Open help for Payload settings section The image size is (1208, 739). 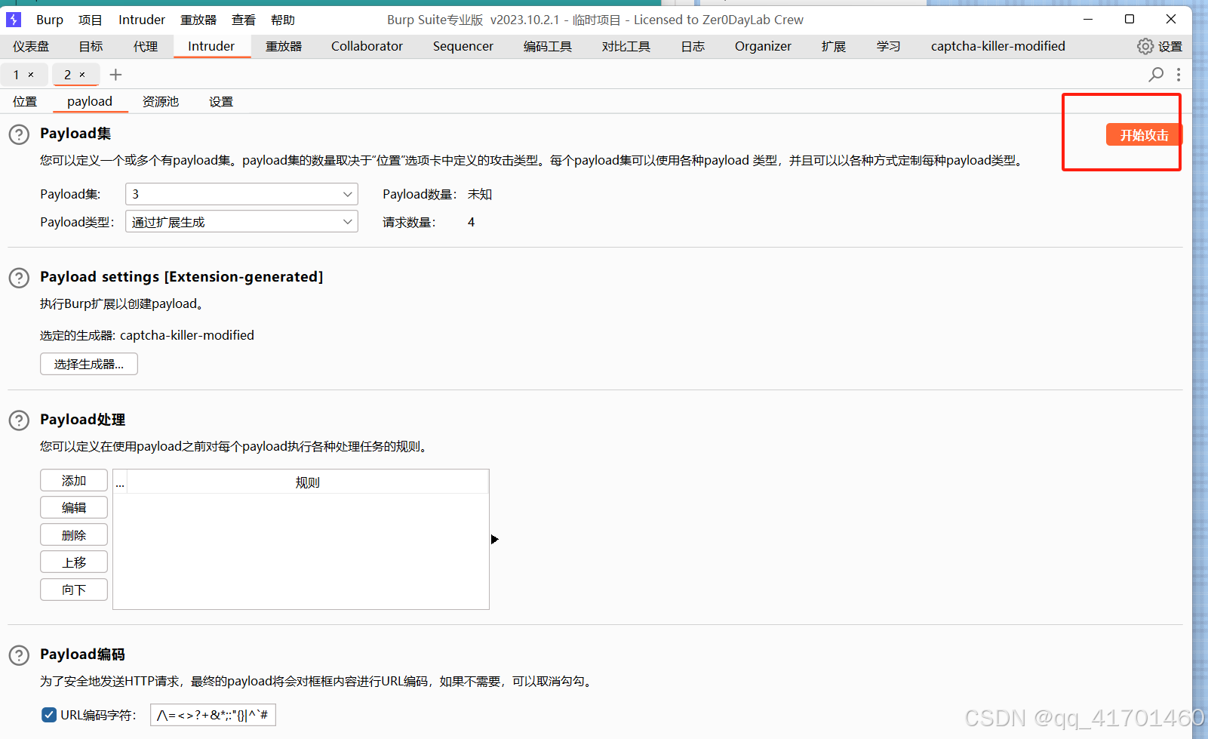coord(19,278)
